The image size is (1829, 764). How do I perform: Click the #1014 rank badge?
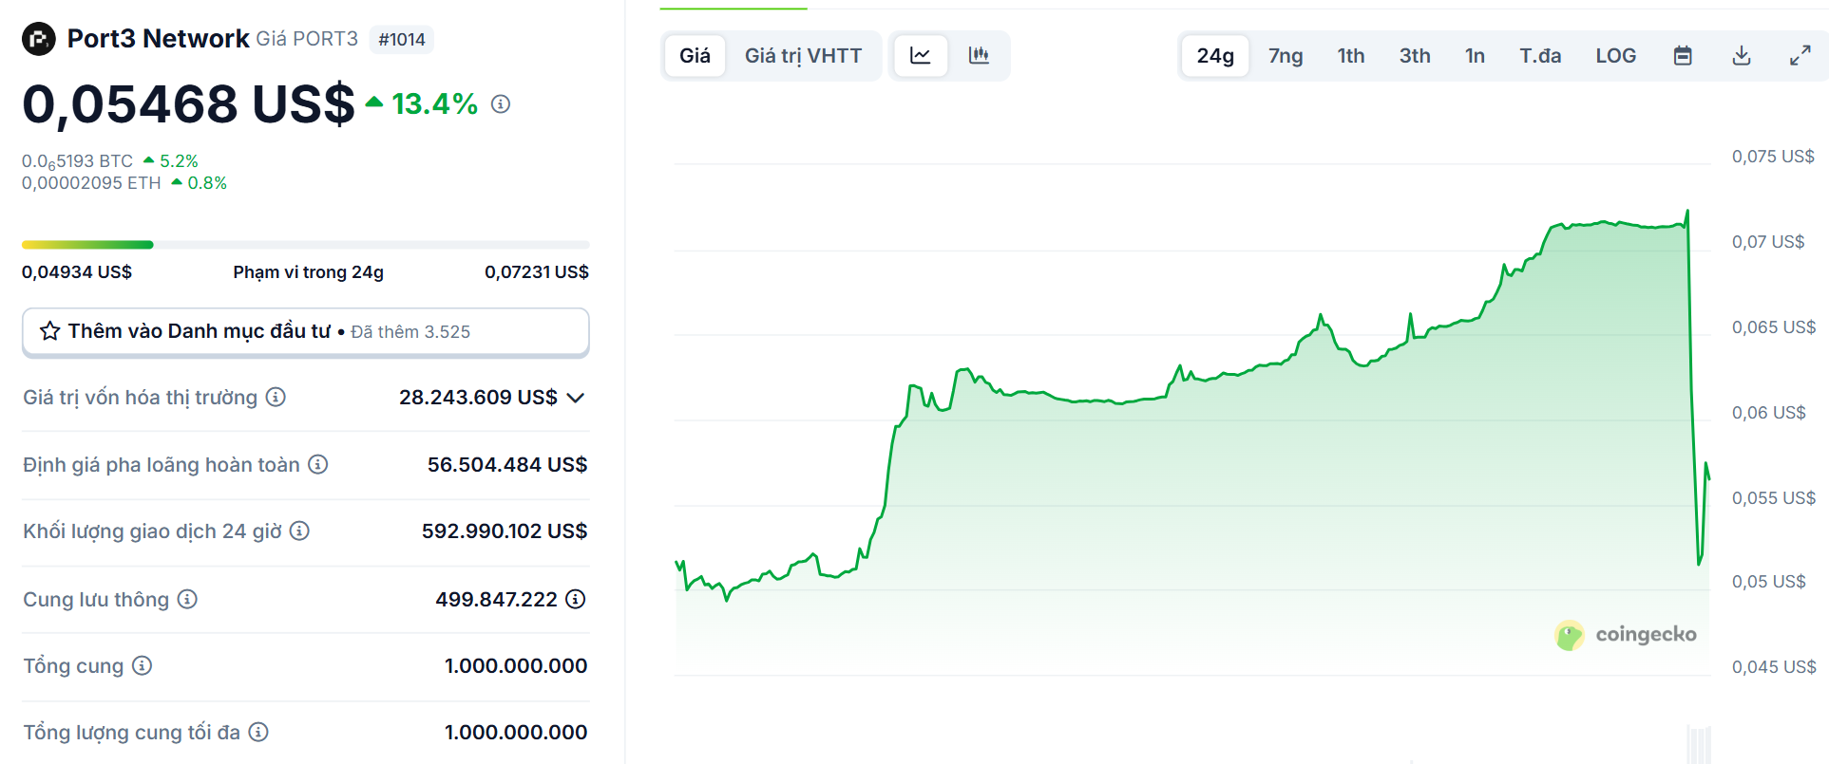(x=402, y=39)
